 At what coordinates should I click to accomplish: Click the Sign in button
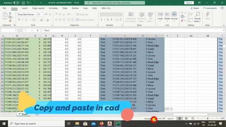pyautogui.click(x=189, y=3)
